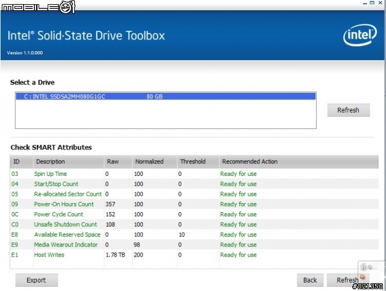Click ID 03
Image resolution: width=386 pixels, height=291 pixels.
[x=14, y=174]
